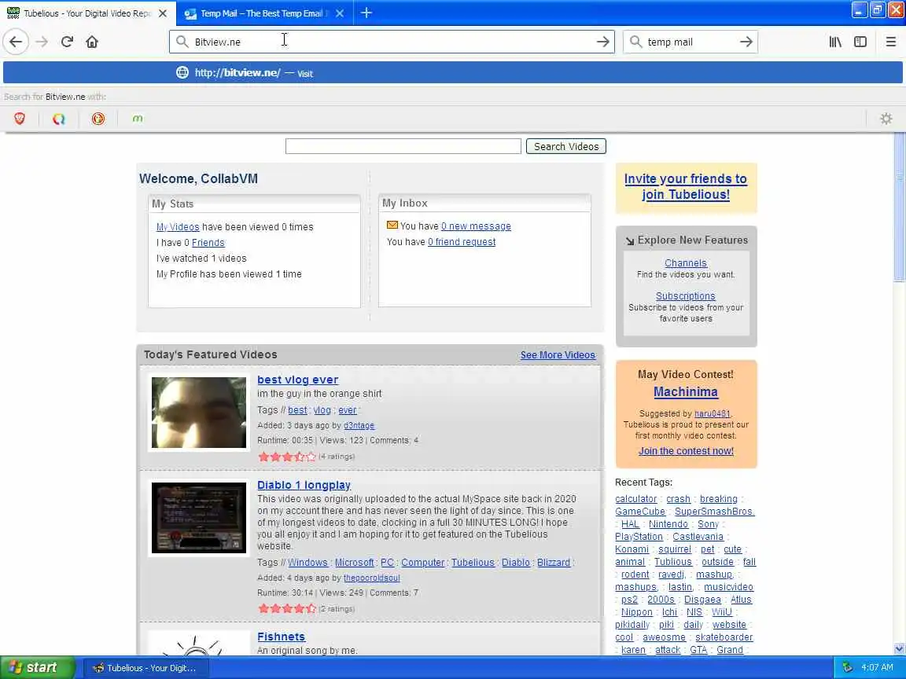Image resolution: width=906 pixels, height=679 pixels.
Task: Click the Diablo 1 longplay thumbnail
Action: tap(198, 517)
